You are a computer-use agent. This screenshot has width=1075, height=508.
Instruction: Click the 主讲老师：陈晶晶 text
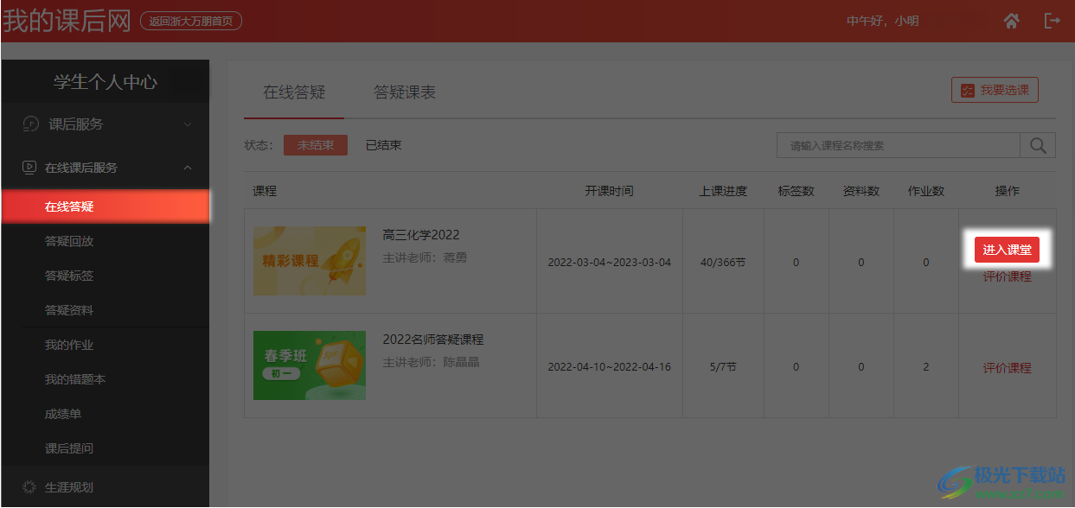coord(431,362)
